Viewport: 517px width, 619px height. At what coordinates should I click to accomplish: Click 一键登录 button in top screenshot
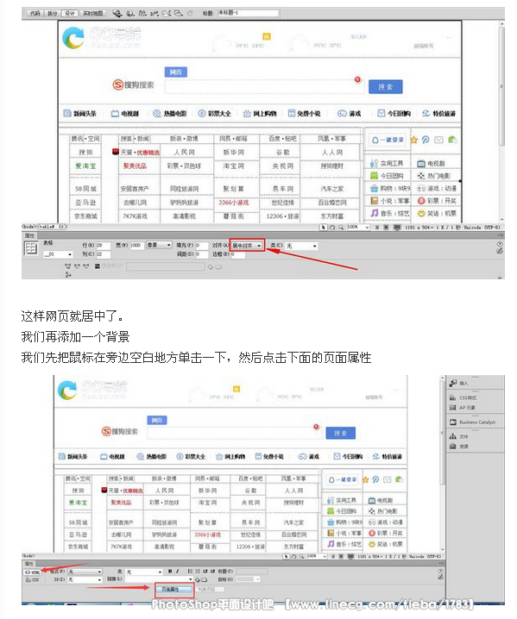(x=388, y=140)
